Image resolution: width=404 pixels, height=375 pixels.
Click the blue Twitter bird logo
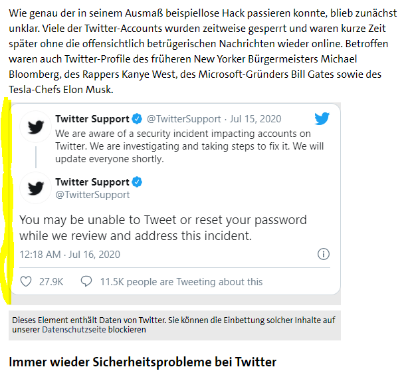(322, 118)
